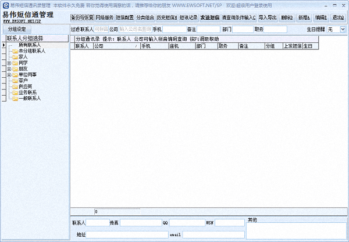The image size is (349, 242).
Task: Select the 业务联系 folder icon
Action: click(x=15, y=92)
